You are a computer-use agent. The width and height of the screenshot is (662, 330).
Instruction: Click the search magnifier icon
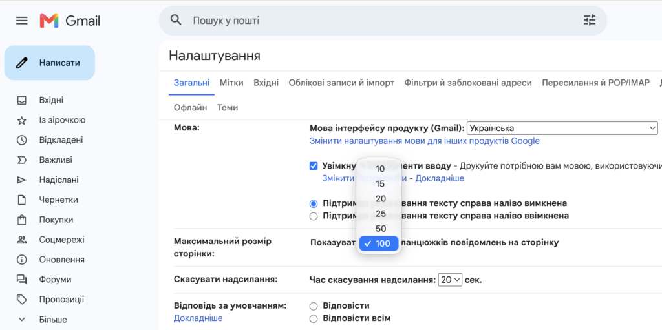(176, 20)
